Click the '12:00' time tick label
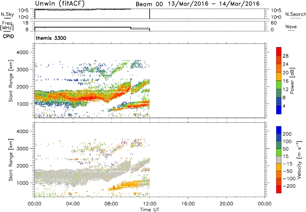Viewport: 306px width, 212px height. pos(150,204)
